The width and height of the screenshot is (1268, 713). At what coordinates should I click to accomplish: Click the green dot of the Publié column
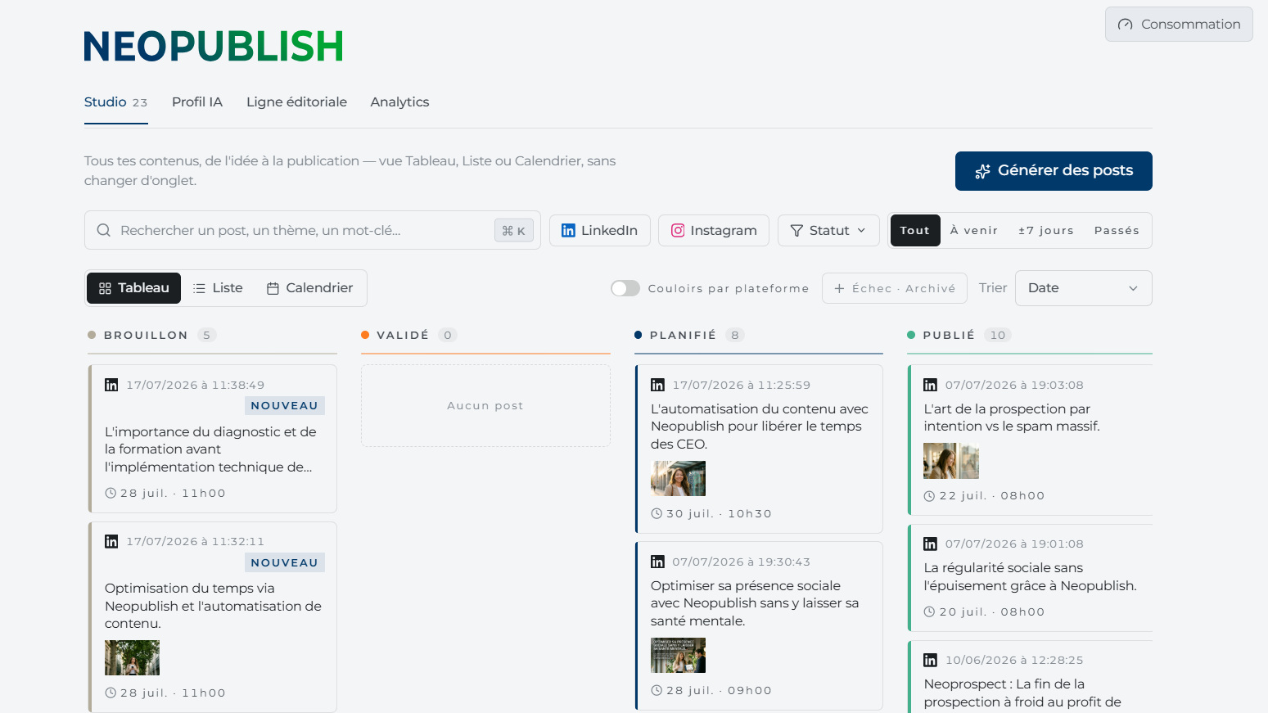(911, 335)
